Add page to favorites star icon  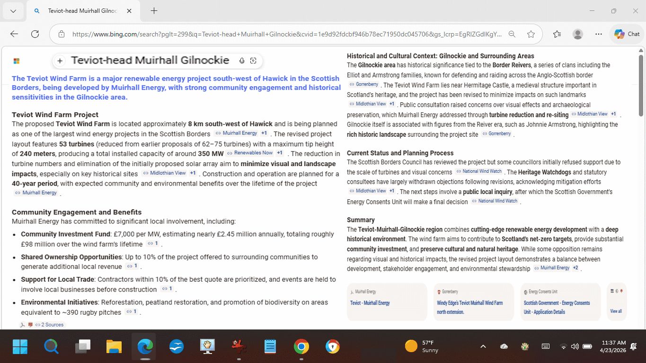(x=531, y=34)
